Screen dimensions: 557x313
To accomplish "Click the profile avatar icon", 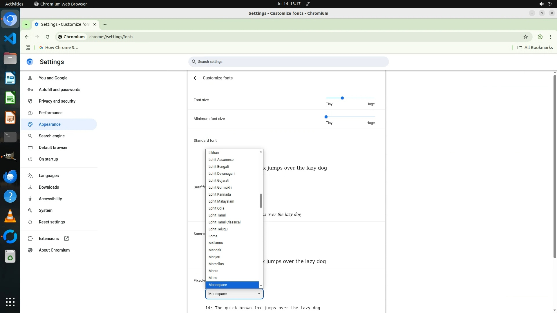I will point(540,37).
